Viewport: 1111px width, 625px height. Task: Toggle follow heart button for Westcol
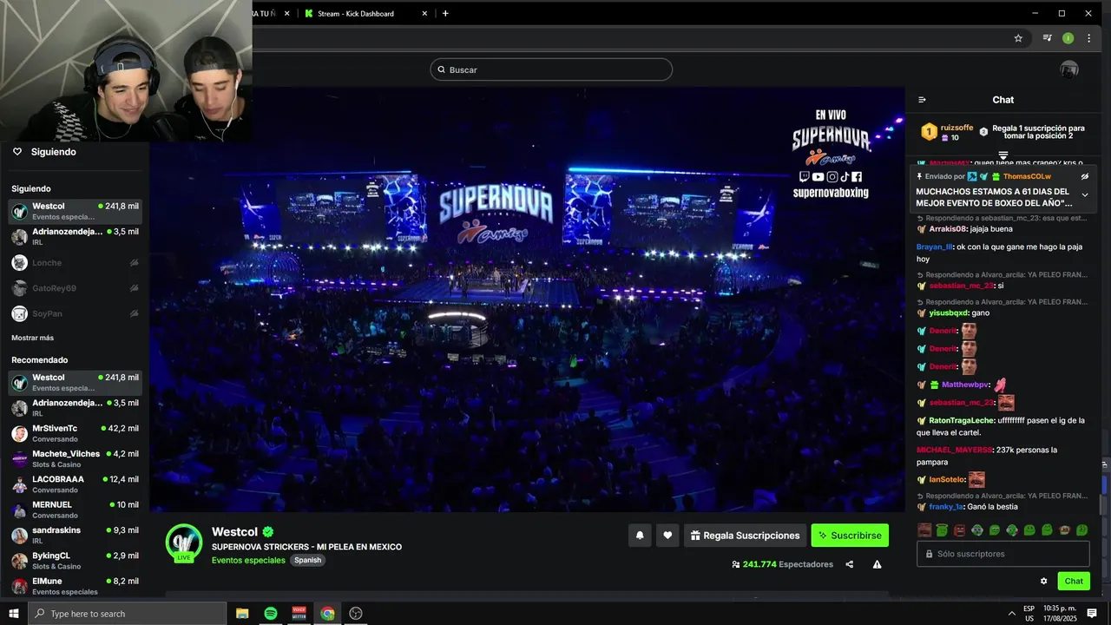[667, 536]
